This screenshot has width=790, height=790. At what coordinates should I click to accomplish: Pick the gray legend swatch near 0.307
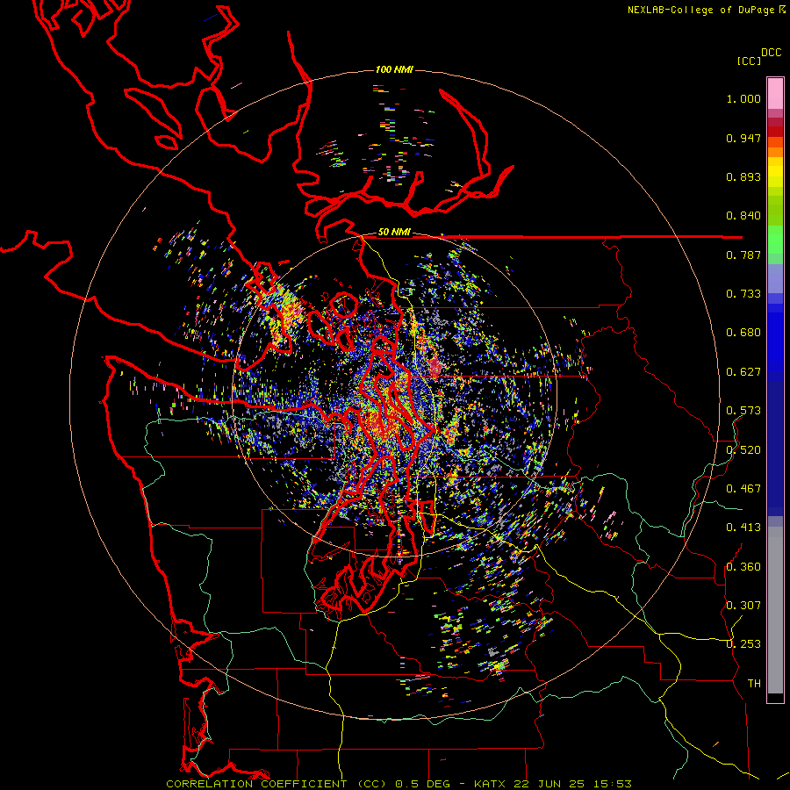point(775,614)
